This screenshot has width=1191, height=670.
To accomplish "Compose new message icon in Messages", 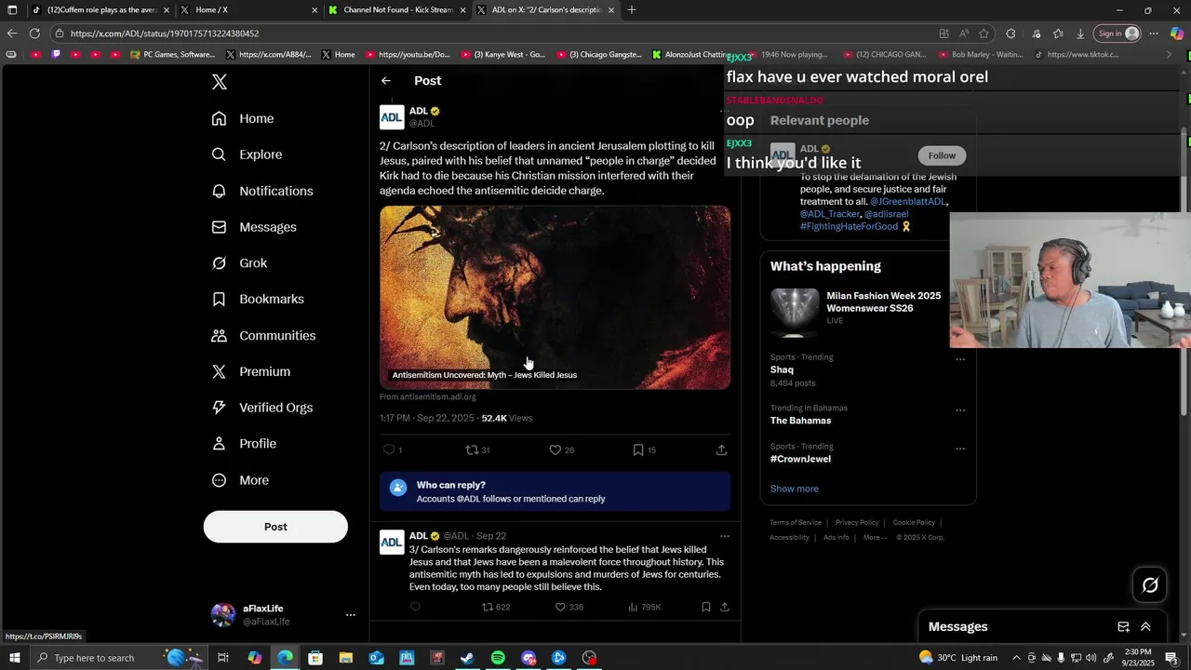I will click(x=1123, y=627).
